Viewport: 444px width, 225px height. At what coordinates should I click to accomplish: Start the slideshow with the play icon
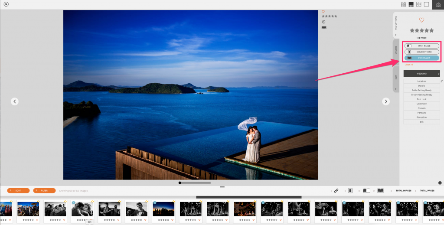tap(6, 4)
